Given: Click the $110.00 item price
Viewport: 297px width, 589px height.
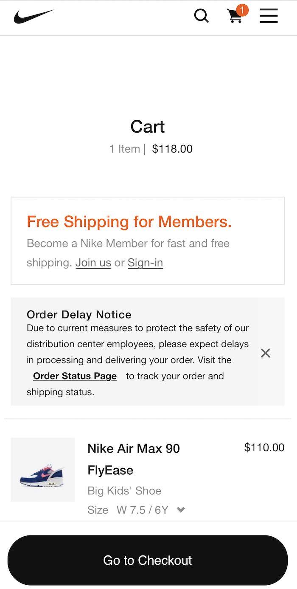Looking at the screenshot, I should [x=264, y=447].
